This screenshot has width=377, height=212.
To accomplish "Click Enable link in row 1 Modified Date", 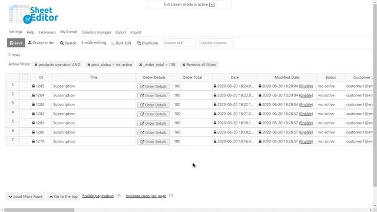I will [x=306, y=86].
